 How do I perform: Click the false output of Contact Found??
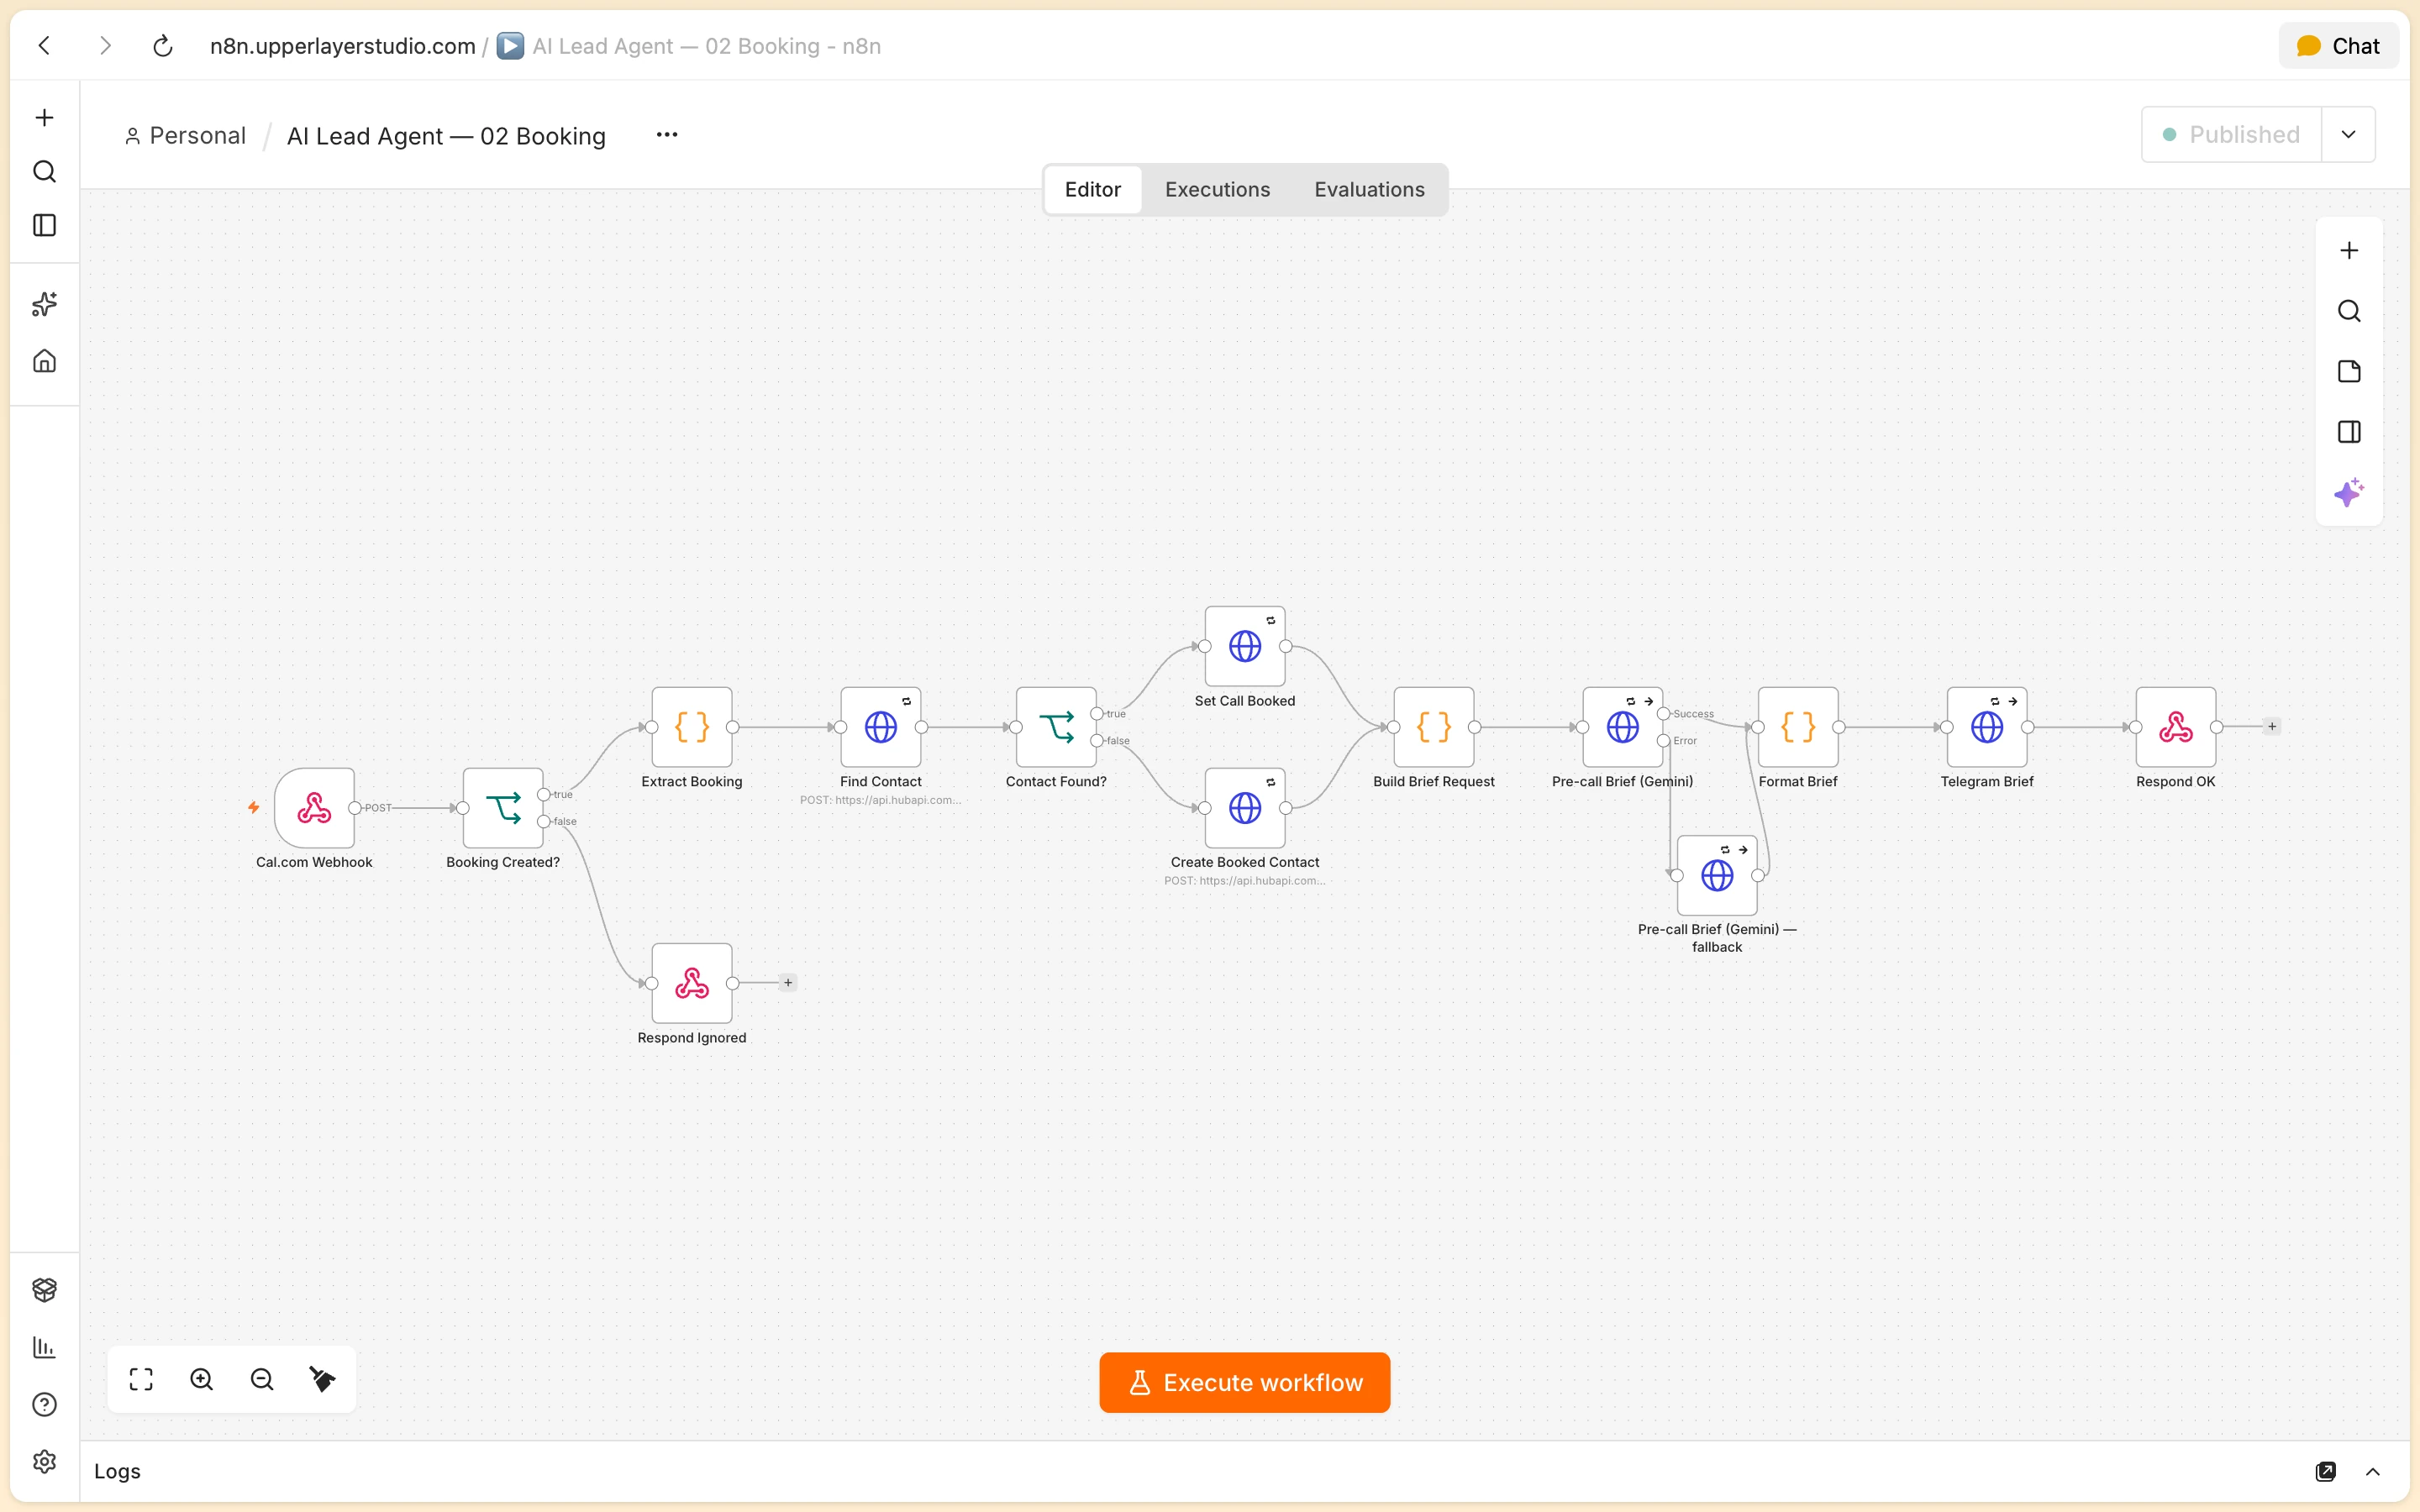[1097, 741]
